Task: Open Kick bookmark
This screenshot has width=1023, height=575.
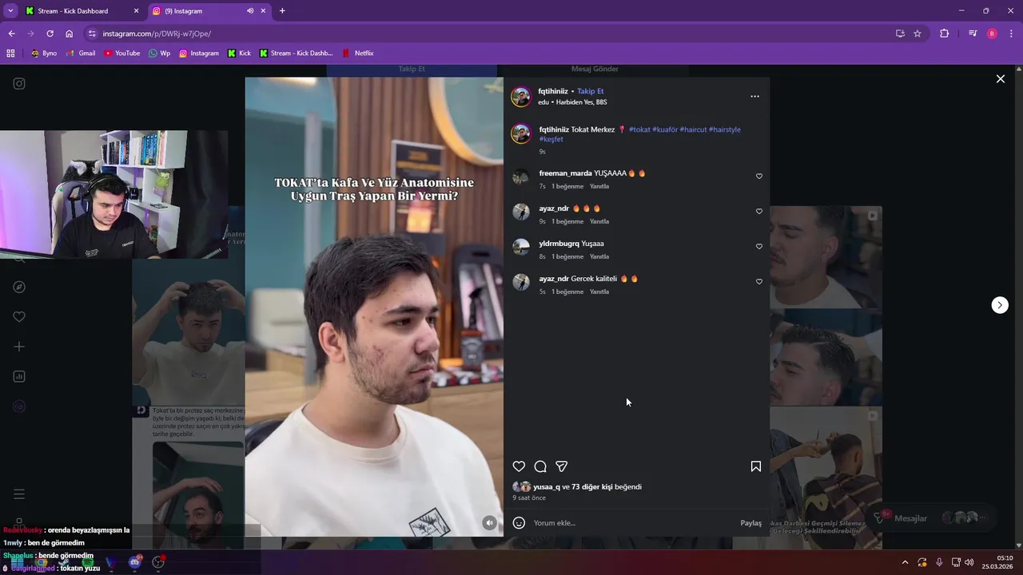Action: pos(239,54)
